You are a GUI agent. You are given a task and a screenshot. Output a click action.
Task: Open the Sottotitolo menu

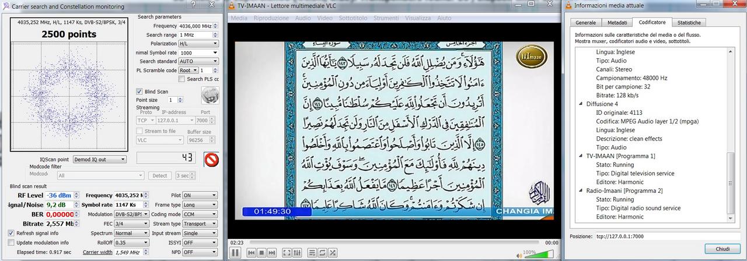pos(353,18)
